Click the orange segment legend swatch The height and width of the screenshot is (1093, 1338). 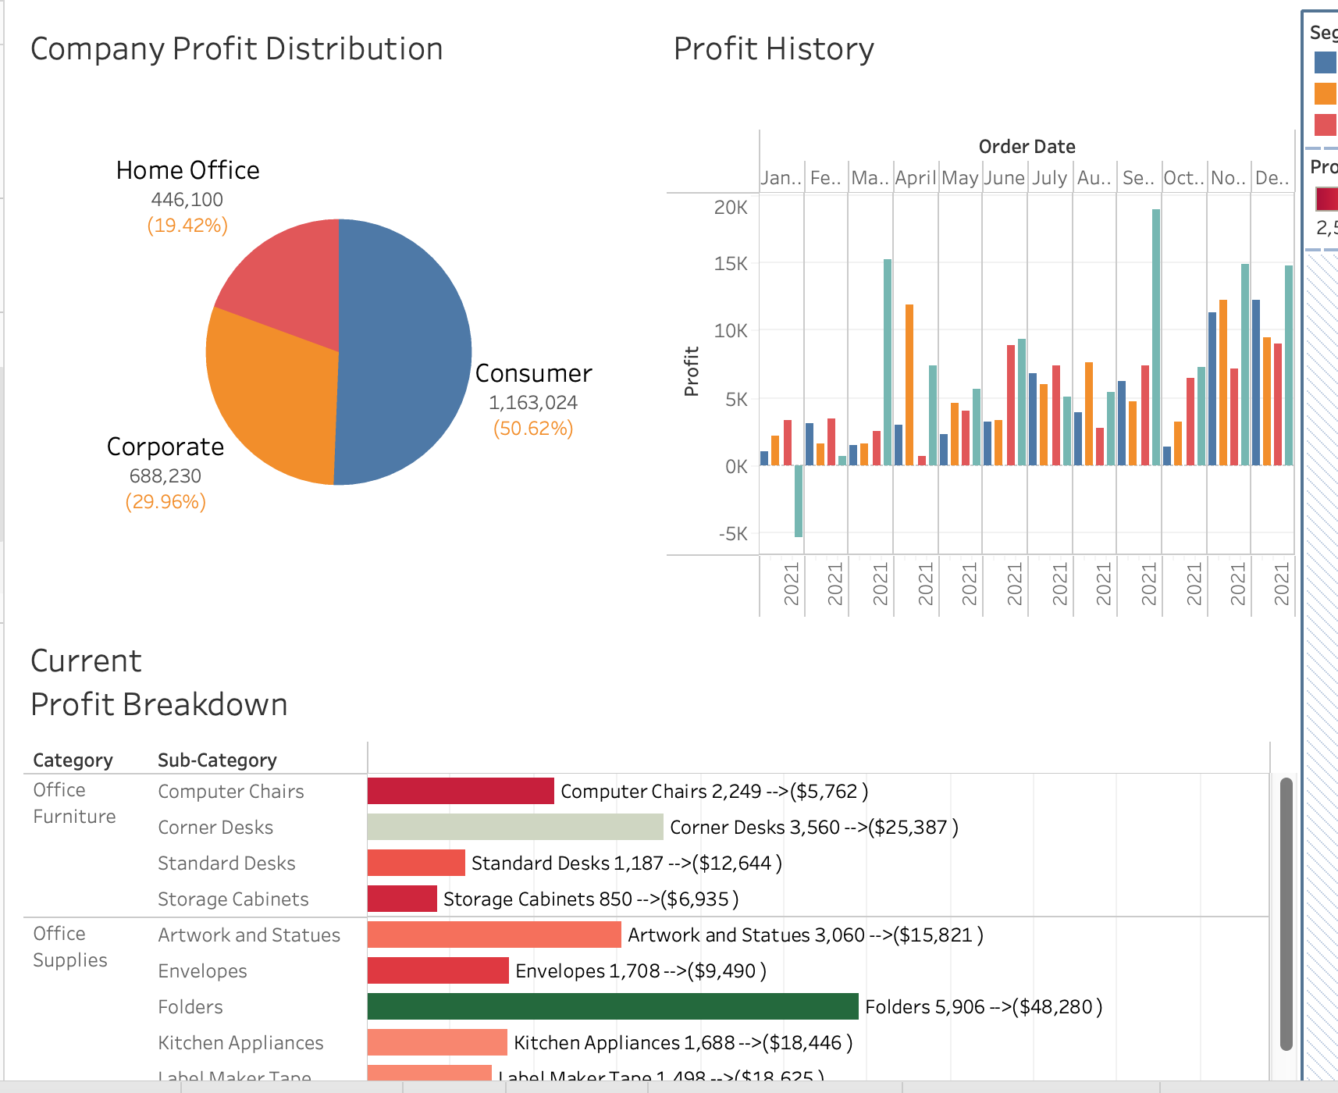click(1326, 94)
